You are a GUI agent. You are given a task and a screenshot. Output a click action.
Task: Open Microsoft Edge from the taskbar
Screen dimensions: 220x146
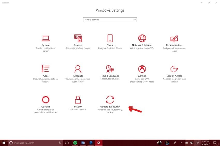91,143
